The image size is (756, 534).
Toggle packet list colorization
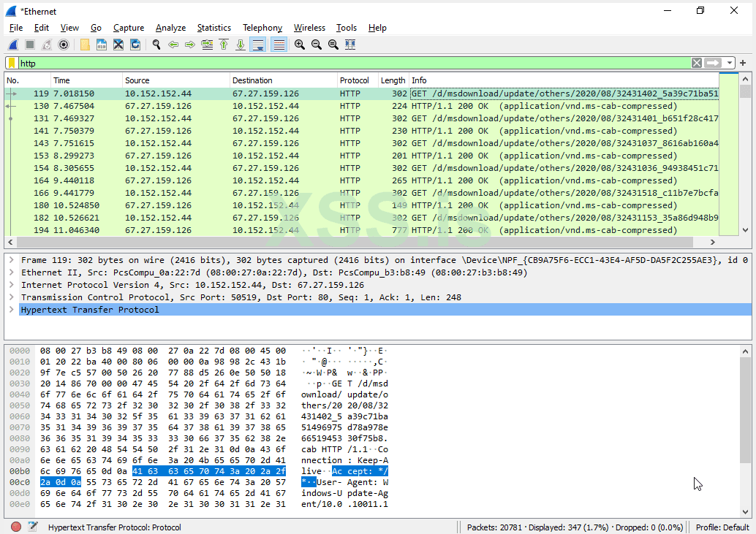279,45
